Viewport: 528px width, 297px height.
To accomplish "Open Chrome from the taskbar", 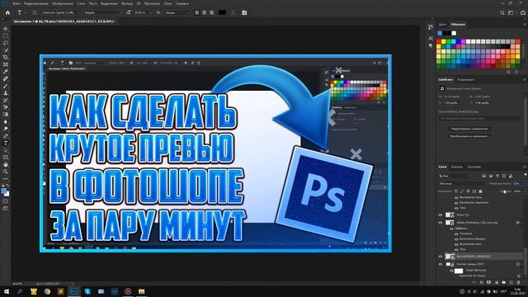I will click(x=47, y=291).
